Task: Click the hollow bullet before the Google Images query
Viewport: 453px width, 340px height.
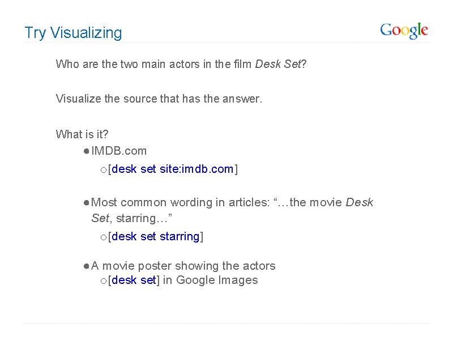Action: point(103,280)
